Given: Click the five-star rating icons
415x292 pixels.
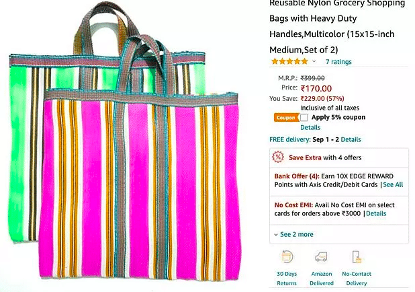Looking at the screenshot, I should tap(290, 61).
